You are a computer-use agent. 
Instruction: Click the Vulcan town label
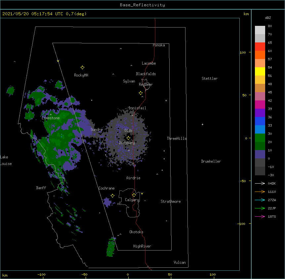(x=180, y=262)
